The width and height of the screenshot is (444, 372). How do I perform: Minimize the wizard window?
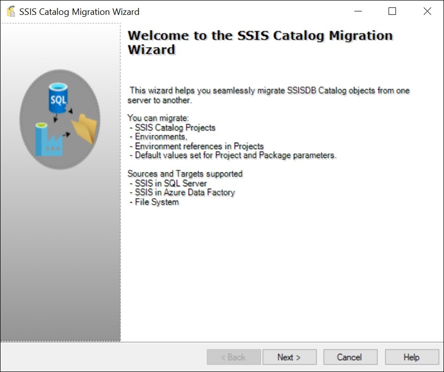tap(358, 11)
